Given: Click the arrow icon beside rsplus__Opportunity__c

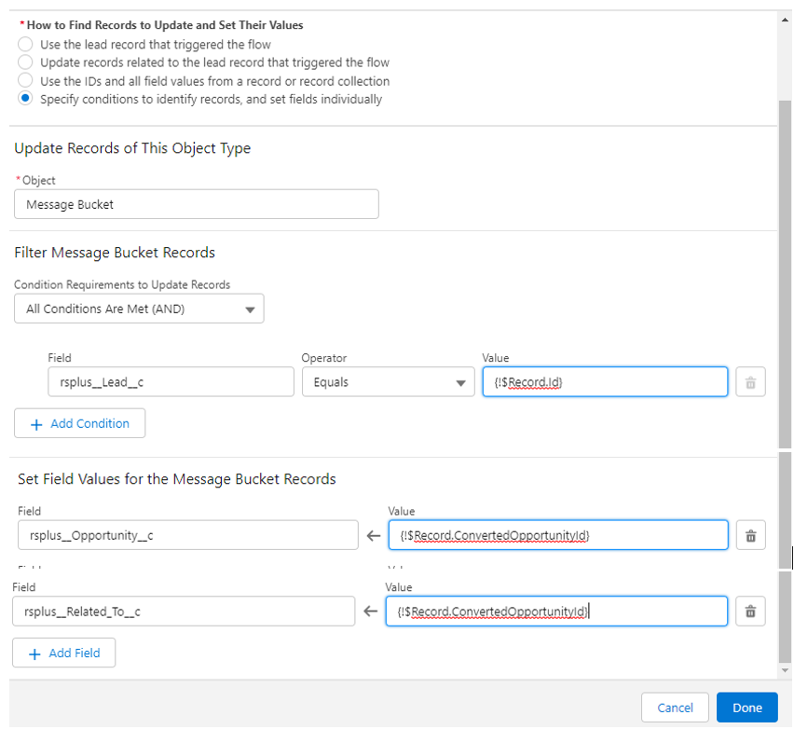Looking at the screenshot, I should tap(373, 535).
